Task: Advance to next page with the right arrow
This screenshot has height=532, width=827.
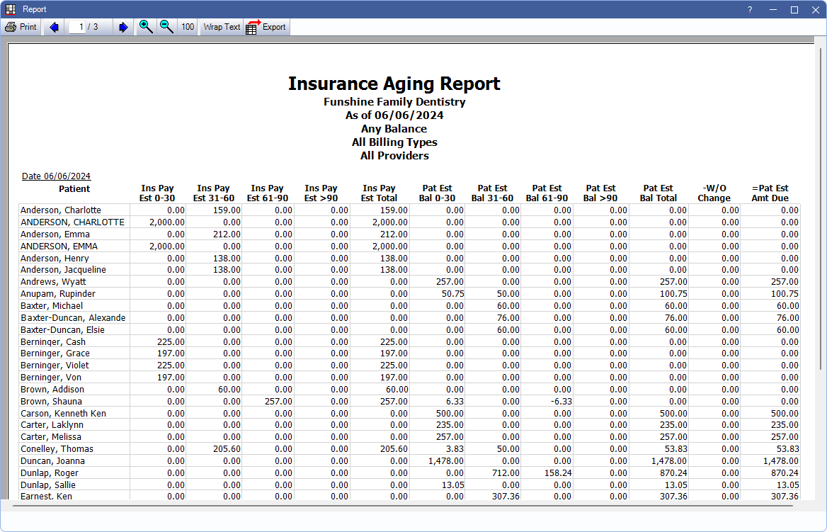Action: pos(123,27)
